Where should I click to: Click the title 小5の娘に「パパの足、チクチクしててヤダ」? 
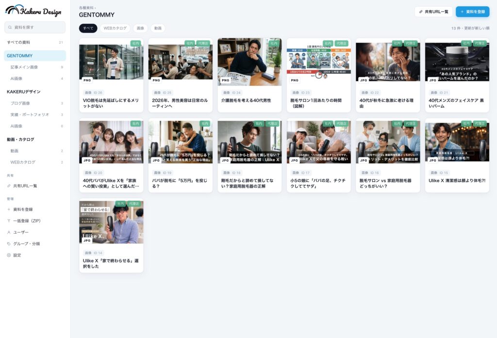coord(318,183)
